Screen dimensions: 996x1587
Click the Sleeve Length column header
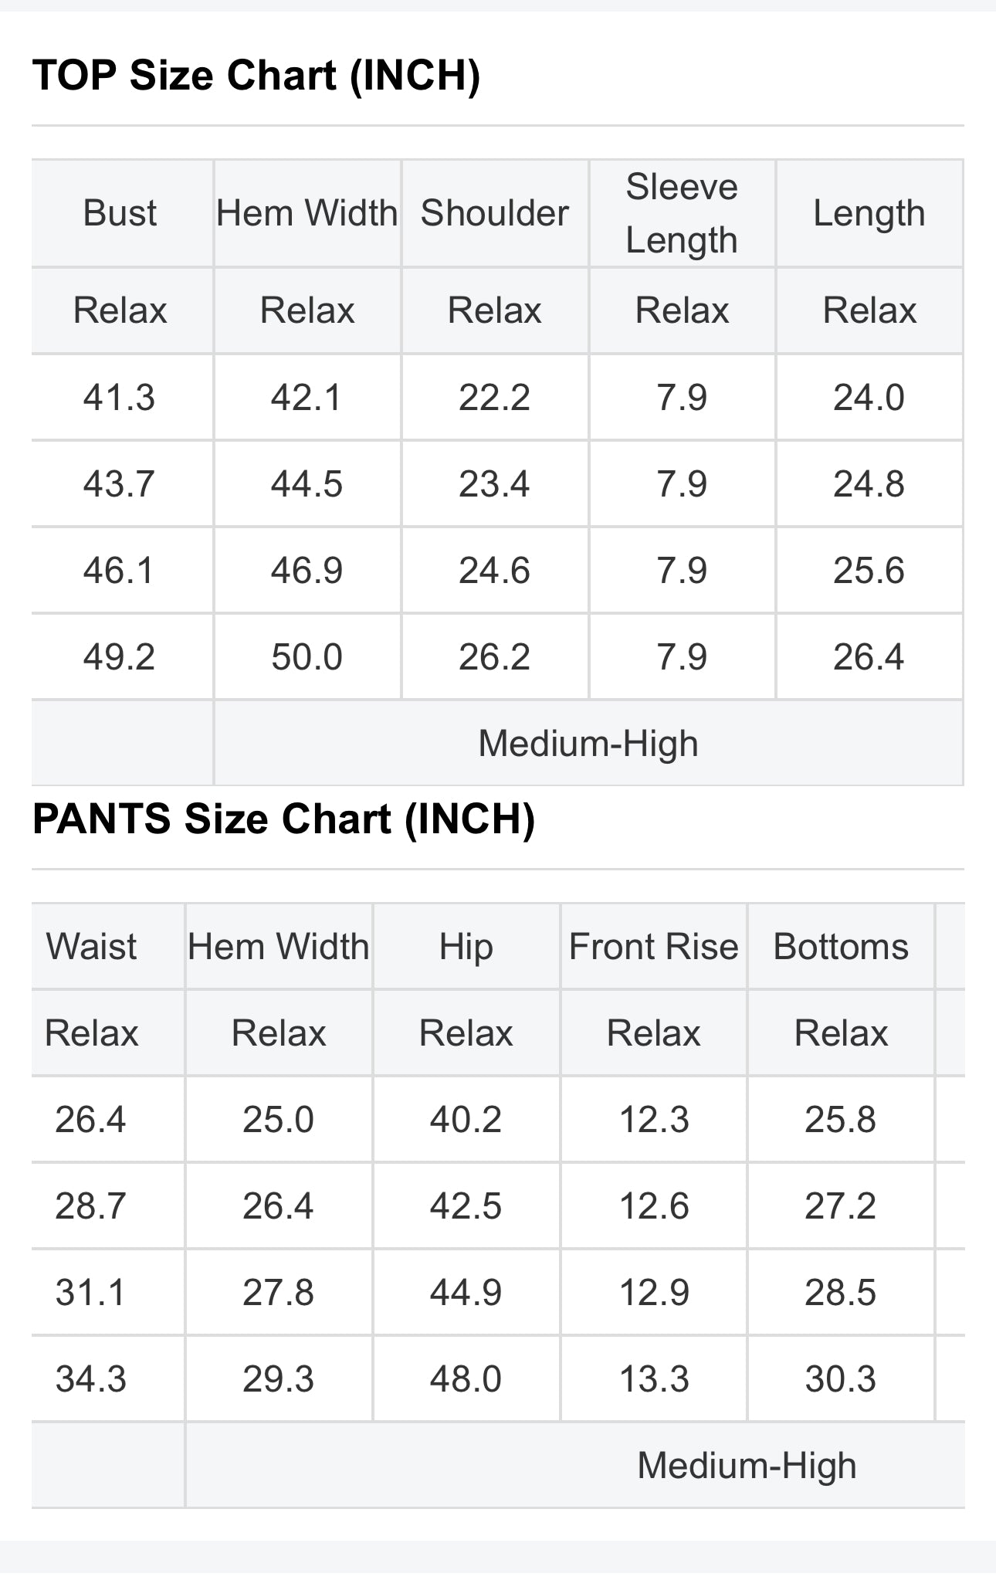coord(682,213)
